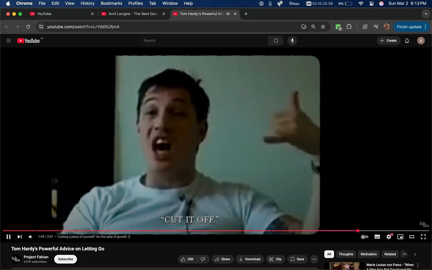
Task: Share the Tom Hardy video
Action: [222, 259]
